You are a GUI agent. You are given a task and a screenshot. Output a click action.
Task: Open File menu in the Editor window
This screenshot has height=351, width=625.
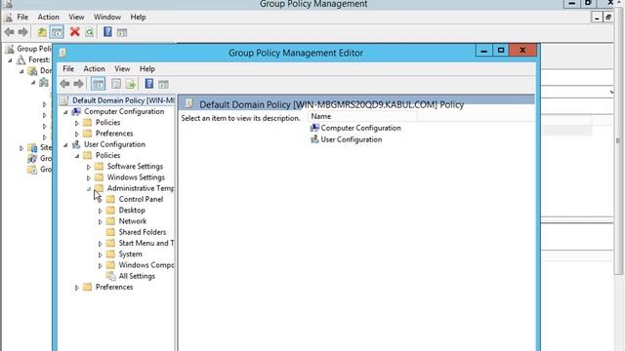(x=68, y=69)
